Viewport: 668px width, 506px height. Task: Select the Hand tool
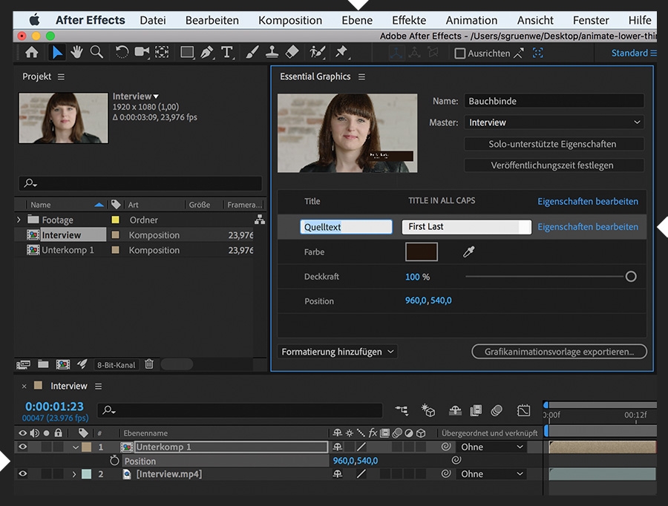coord(77,52)
